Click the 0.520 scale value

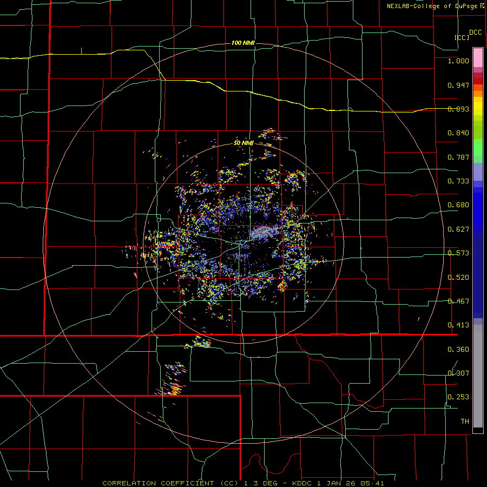[x=458, y=278]
